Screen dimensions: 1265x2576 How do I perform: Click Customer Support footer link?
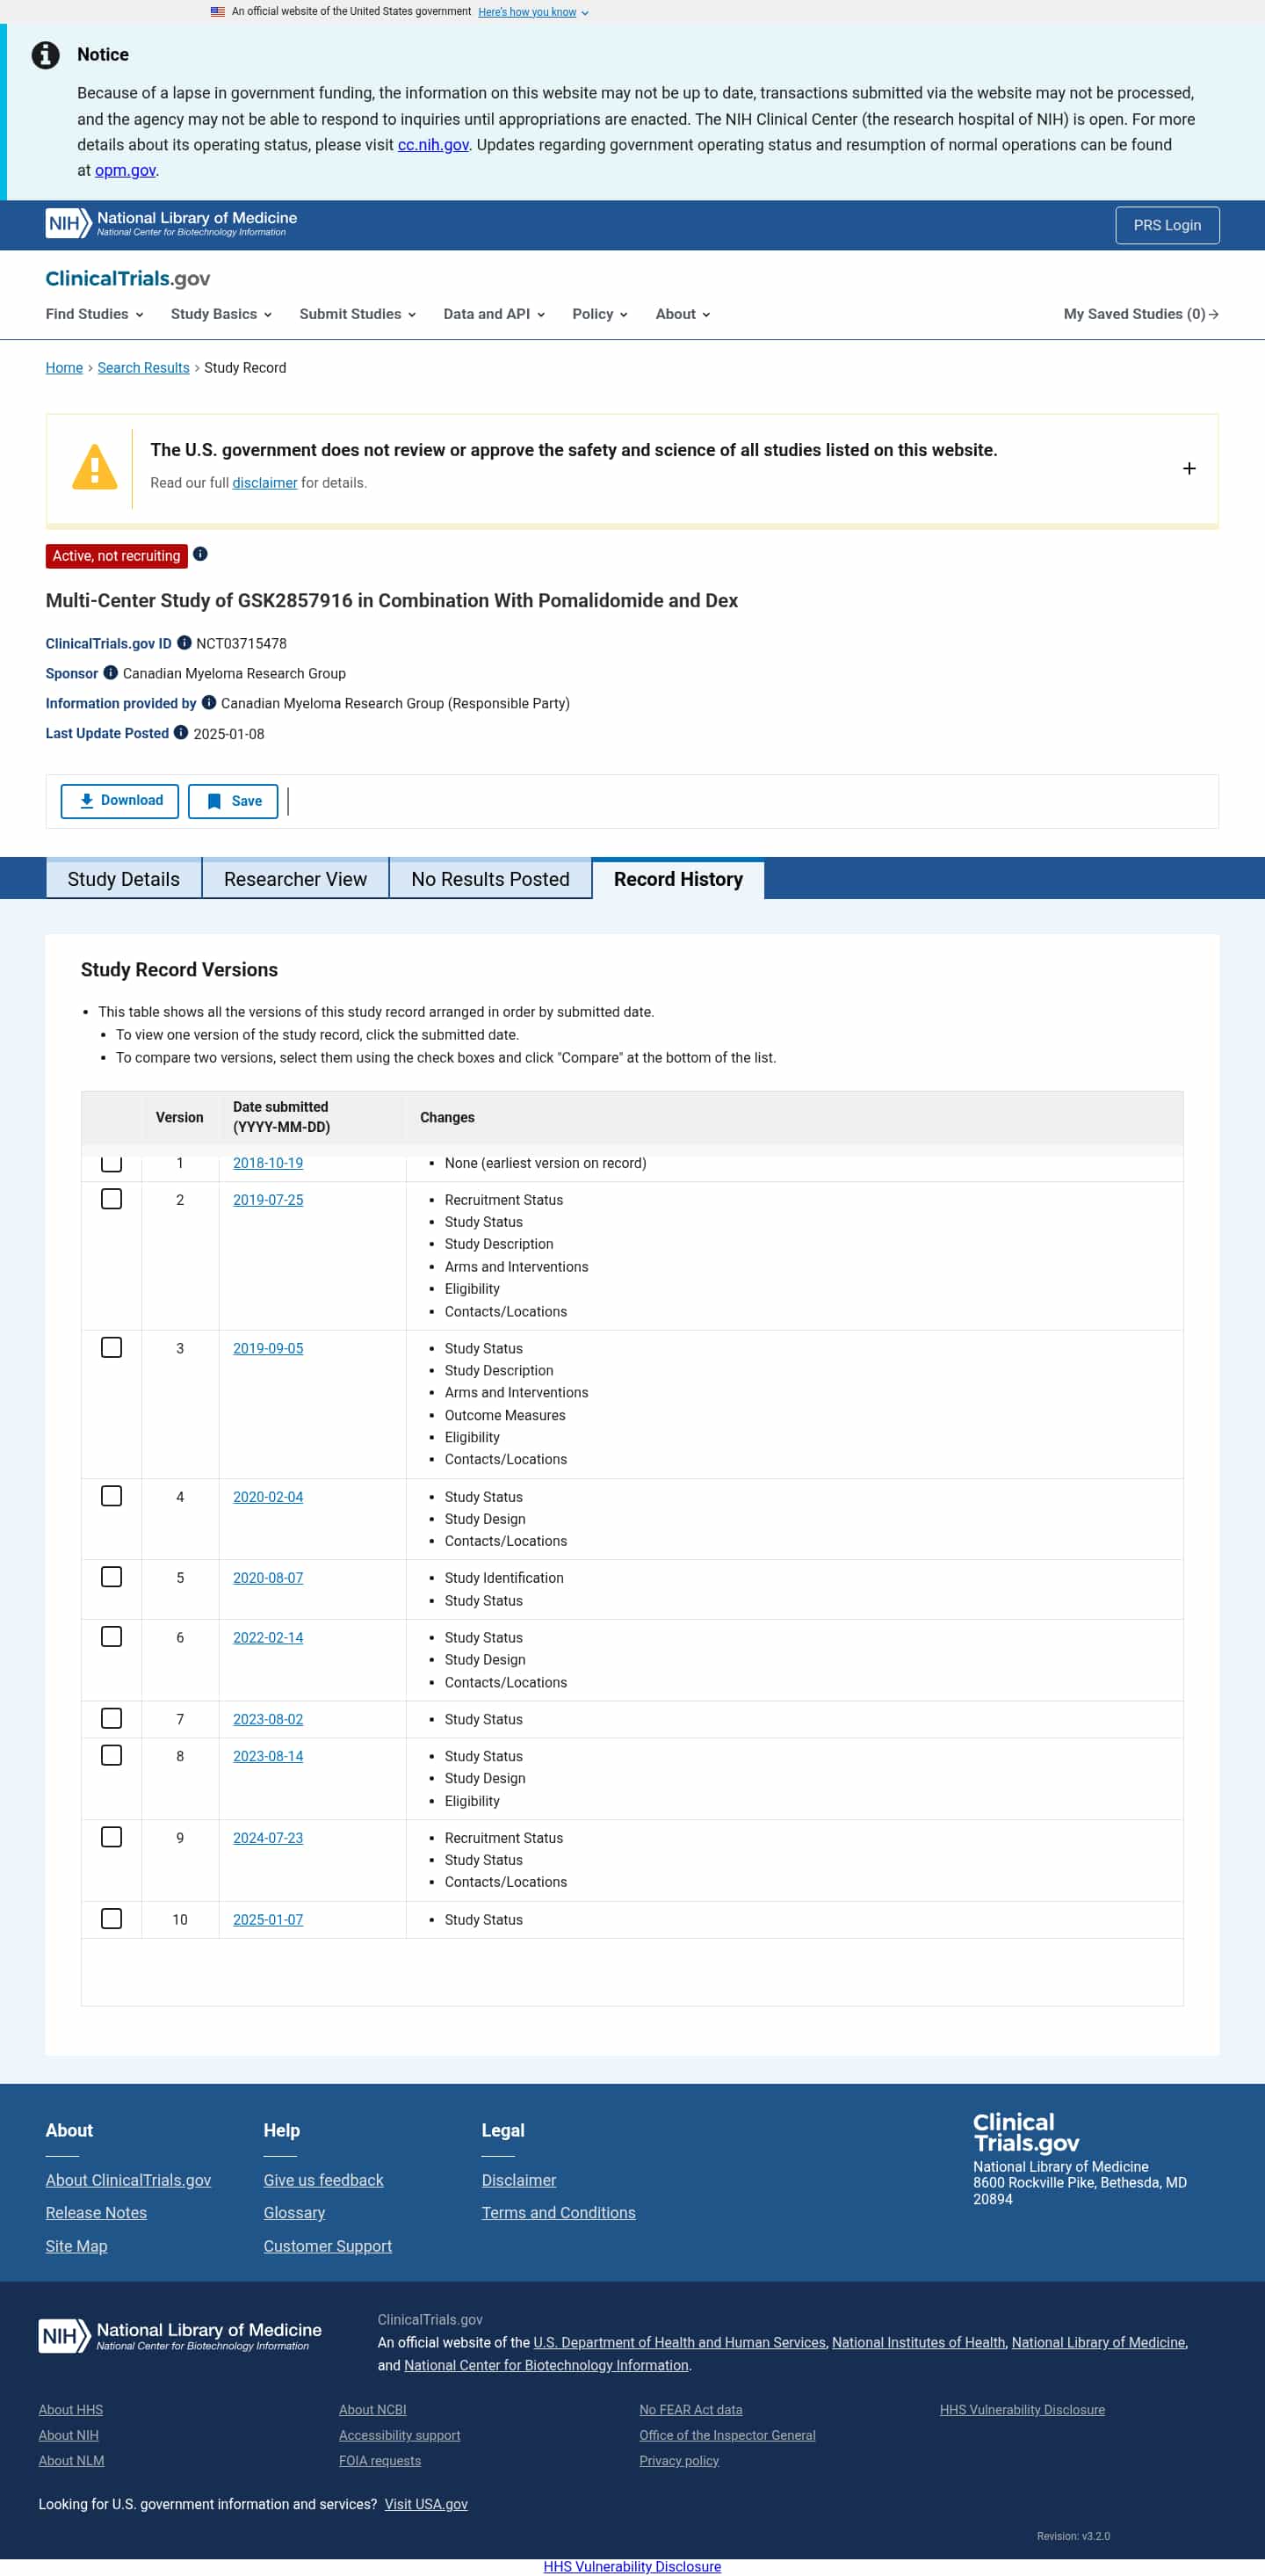coord(328,2246)
